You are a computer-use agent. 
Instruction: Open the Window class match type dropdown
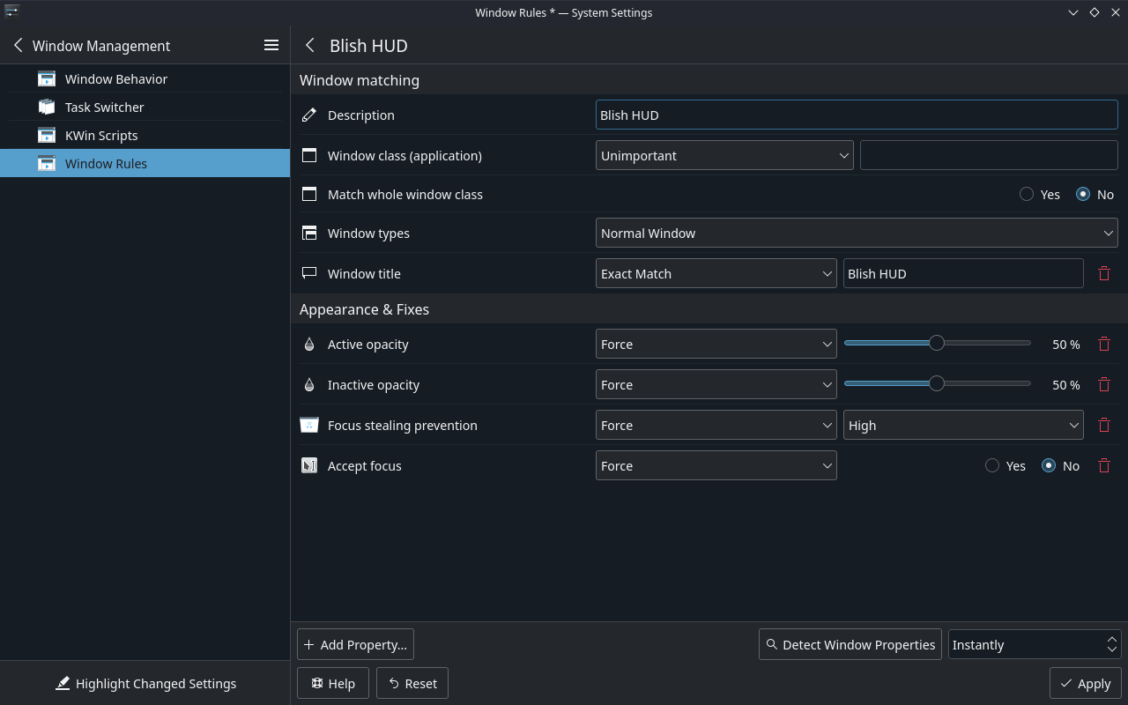pos(724,155)
